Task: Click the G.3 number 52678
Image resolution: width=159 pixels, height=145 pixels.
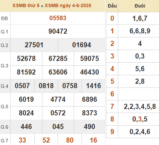Action: point(26,59)
